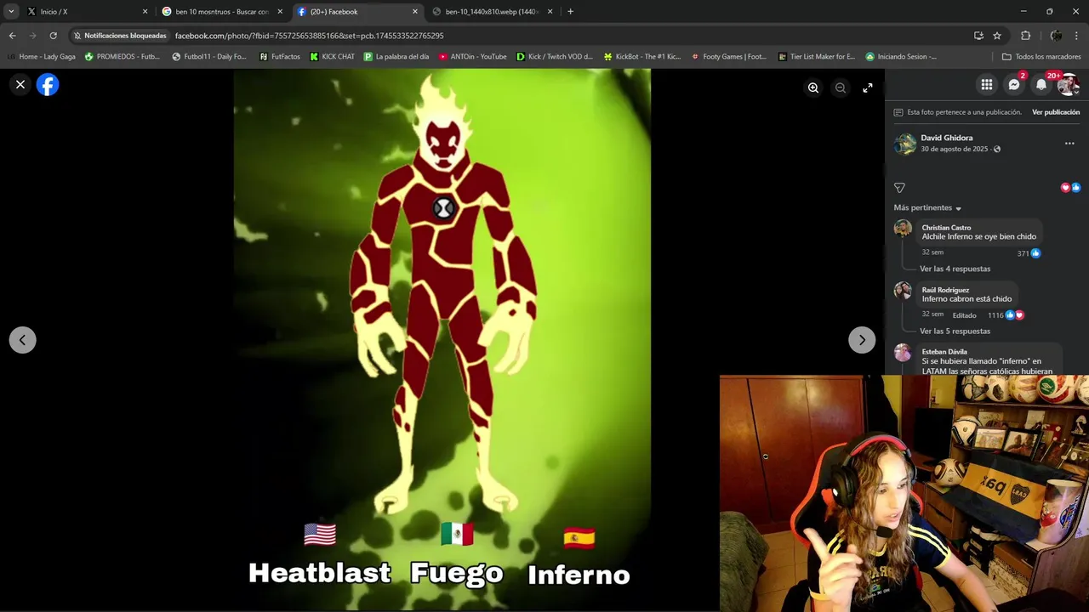This screenshot has height=612, width=1089.
Task: View the post's reaction icons
Action: tap(1070, 188)
